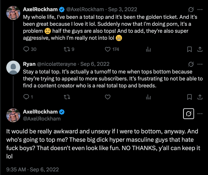Viewport: 208px width, 175px height.
Task: Click the reply icon on AxelRockham's first tweet
Action: click(27, 49)
